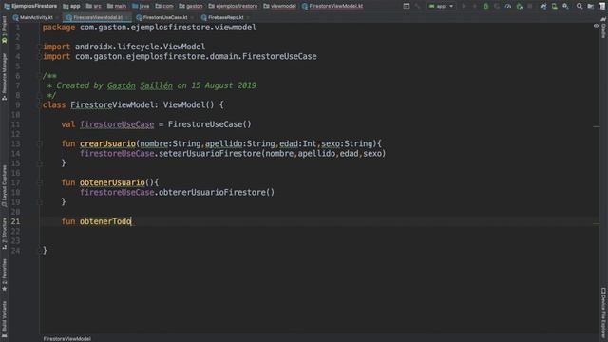The height and width of the screenshot is (342, 608).
Task: Click the code inspection eye indicator
Action: coord(596,26)
